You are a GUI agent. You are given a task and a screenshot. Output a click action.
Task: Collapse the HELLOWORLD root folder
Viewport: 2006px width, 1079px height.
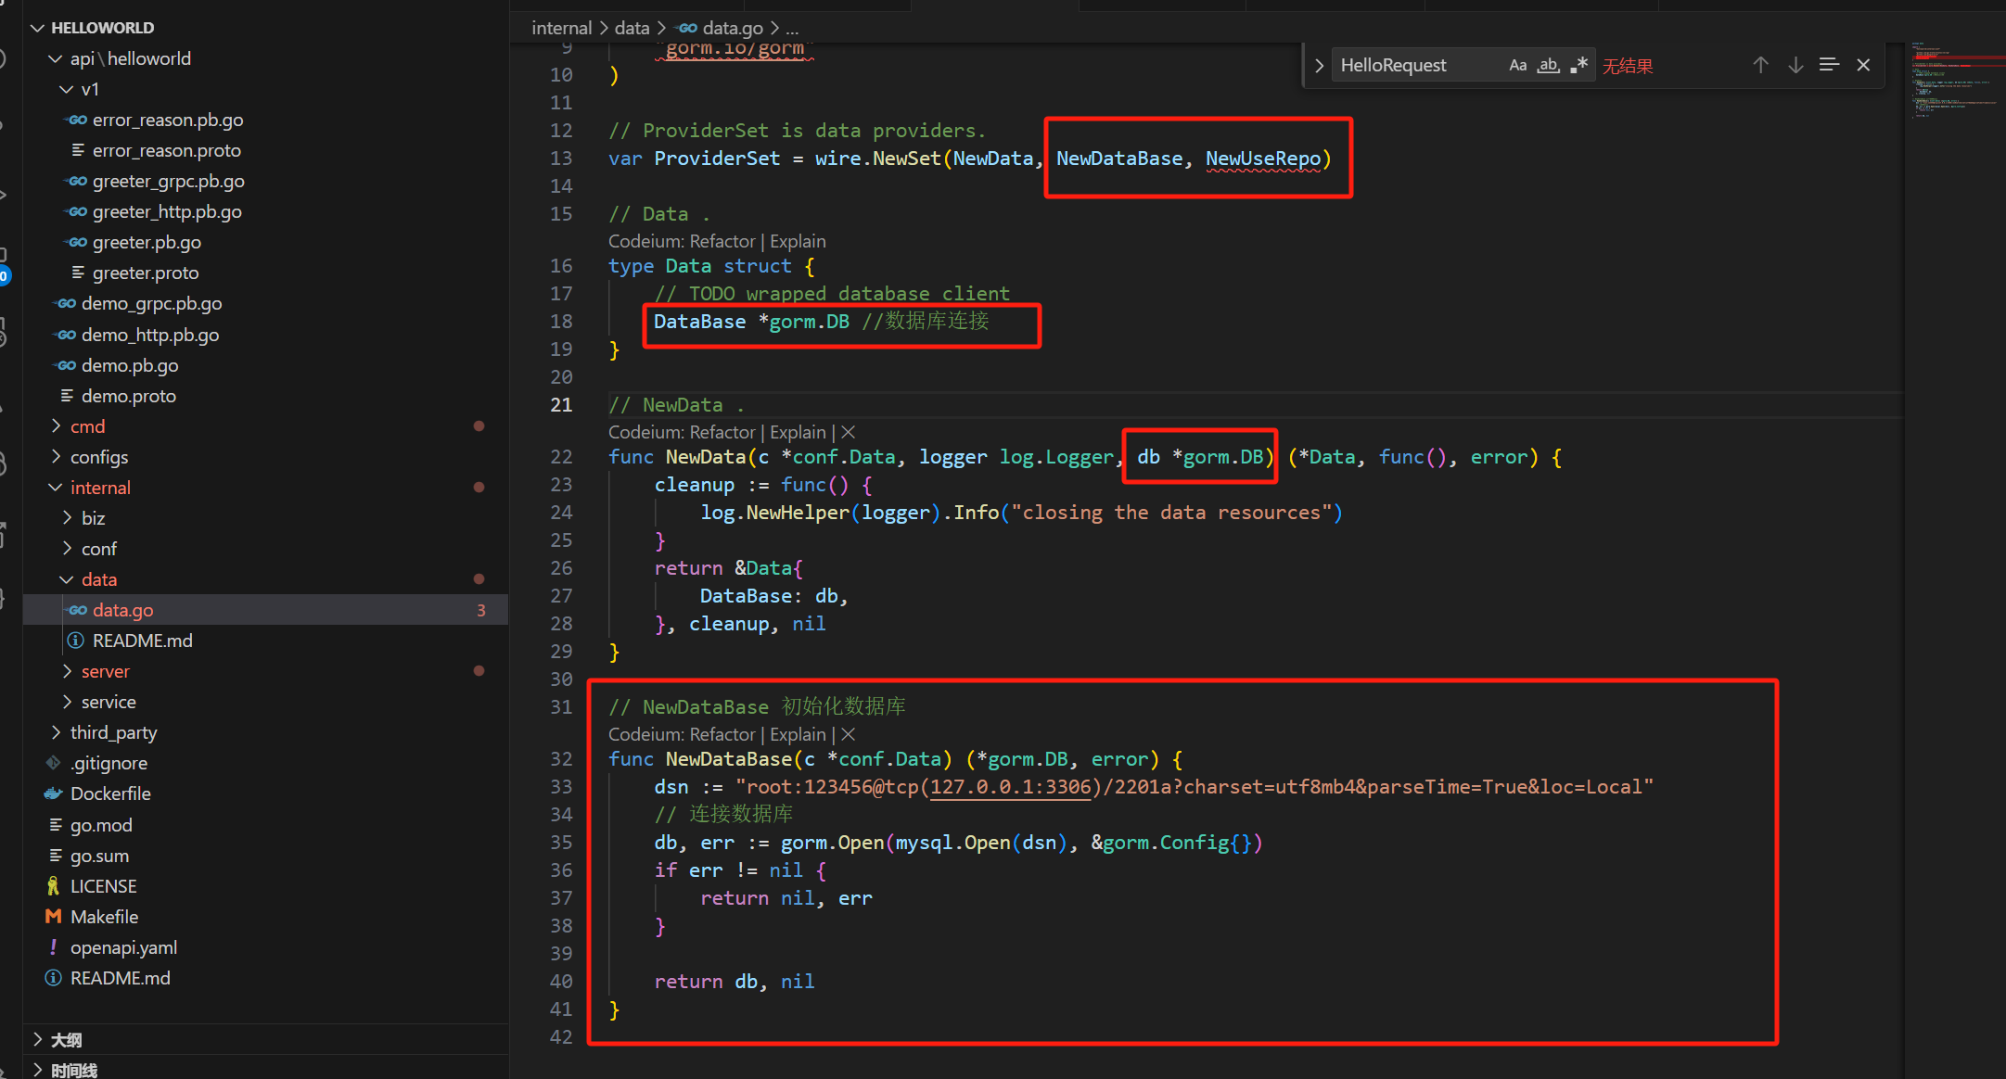[x=38, y=28]
